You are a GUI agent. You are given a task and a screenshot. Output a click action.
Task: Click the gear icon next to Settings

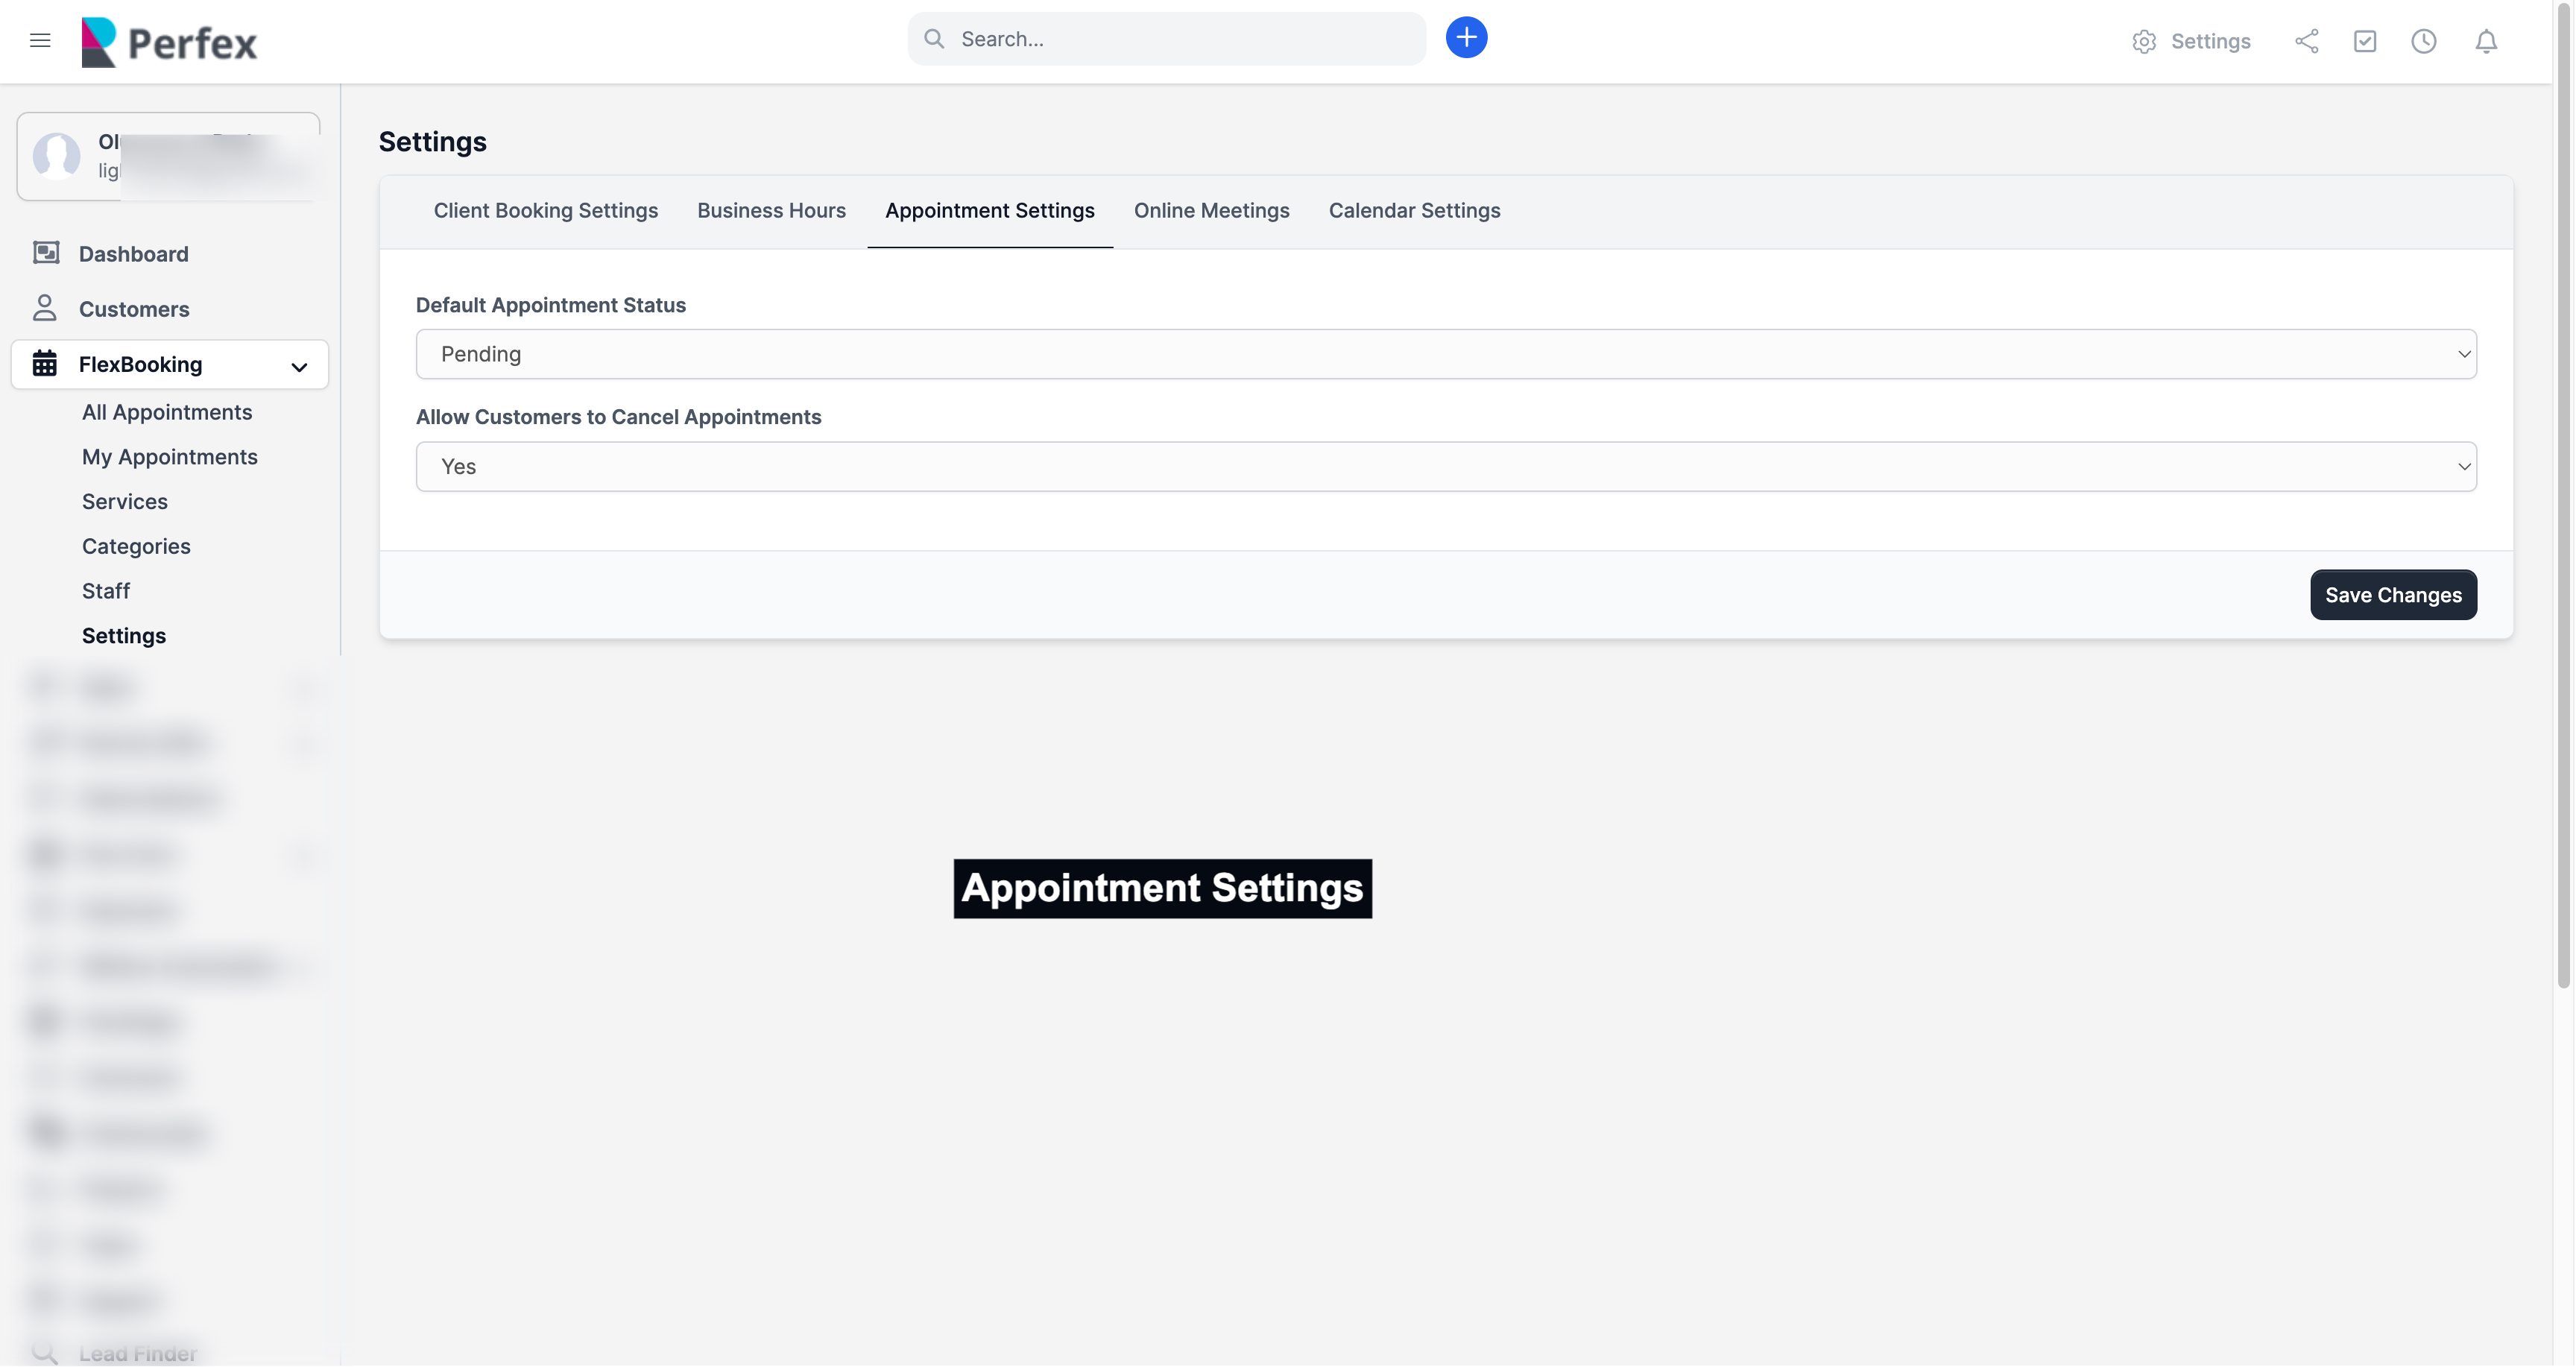point(2143,42)
